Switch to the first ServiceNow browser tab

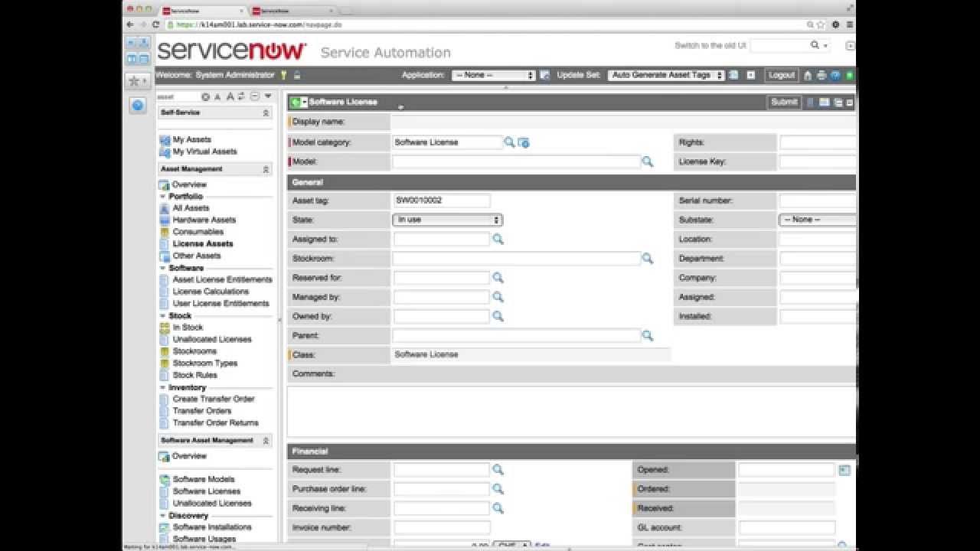pos(203,11)
